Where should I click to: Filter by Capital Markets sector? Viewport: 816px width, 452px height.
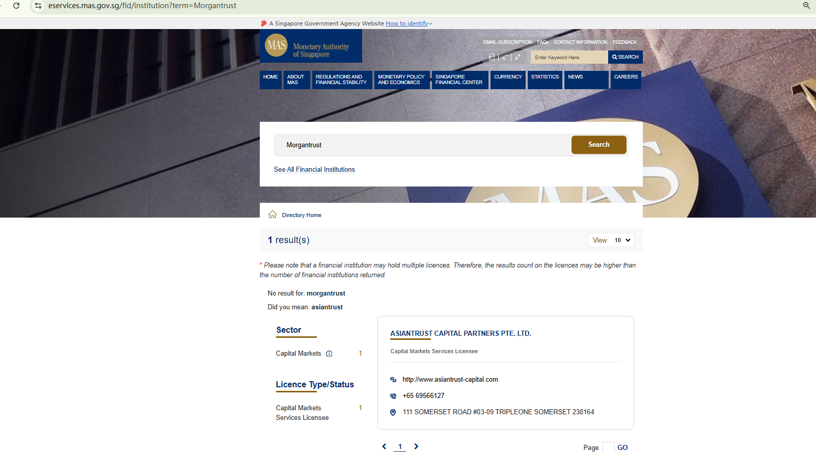pos(298,354)
